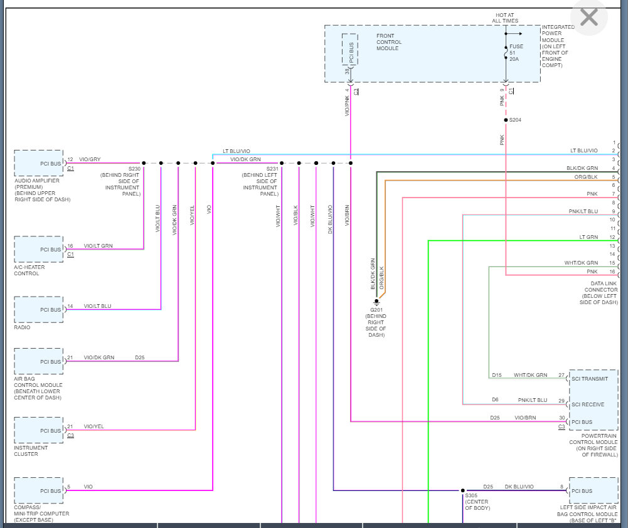Click the D6 circuit label
628x528 pixels.
tap(495, 399)
